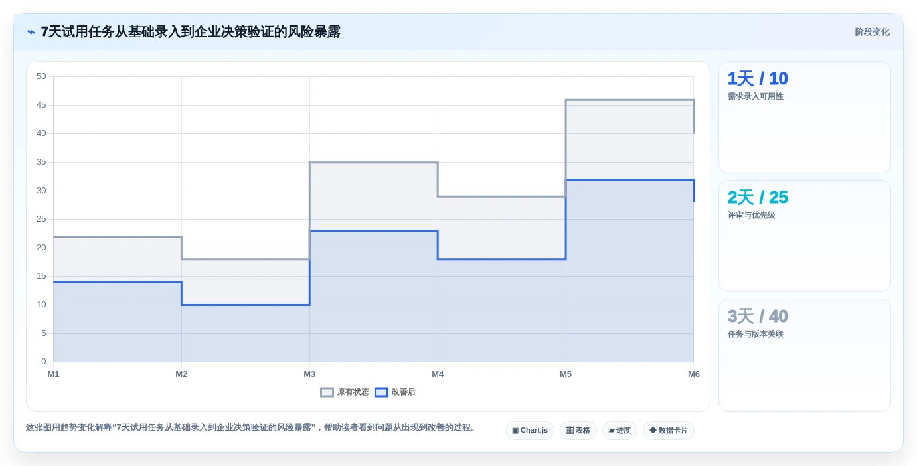Click 需求录入可用性 caption text
The width and height of the screenshot is (917, 466).
point(756,97)
